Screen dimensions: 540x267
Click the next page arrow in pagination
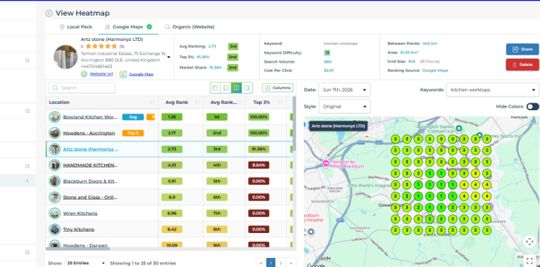pyautogui.click(x=291, y=263)
